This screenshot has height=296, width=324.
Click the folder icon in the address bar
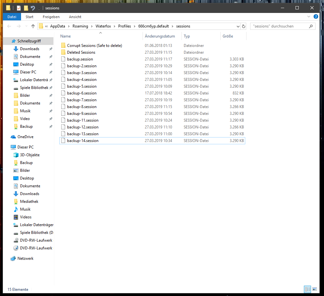[x=41, y=26]
